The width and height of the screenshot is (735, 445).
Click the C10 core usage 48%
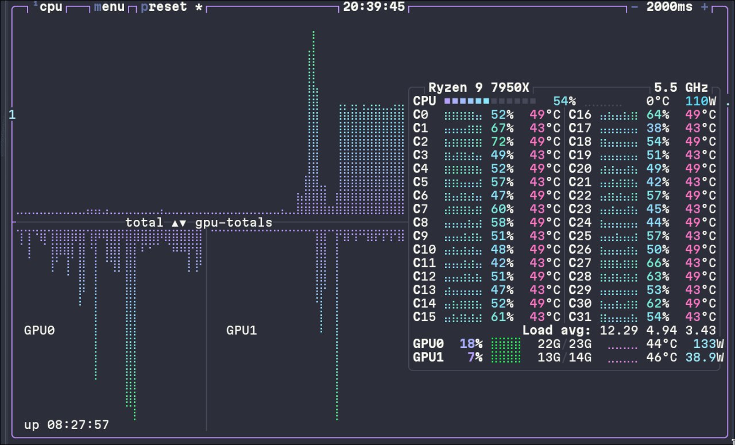(x=502, y=250)
